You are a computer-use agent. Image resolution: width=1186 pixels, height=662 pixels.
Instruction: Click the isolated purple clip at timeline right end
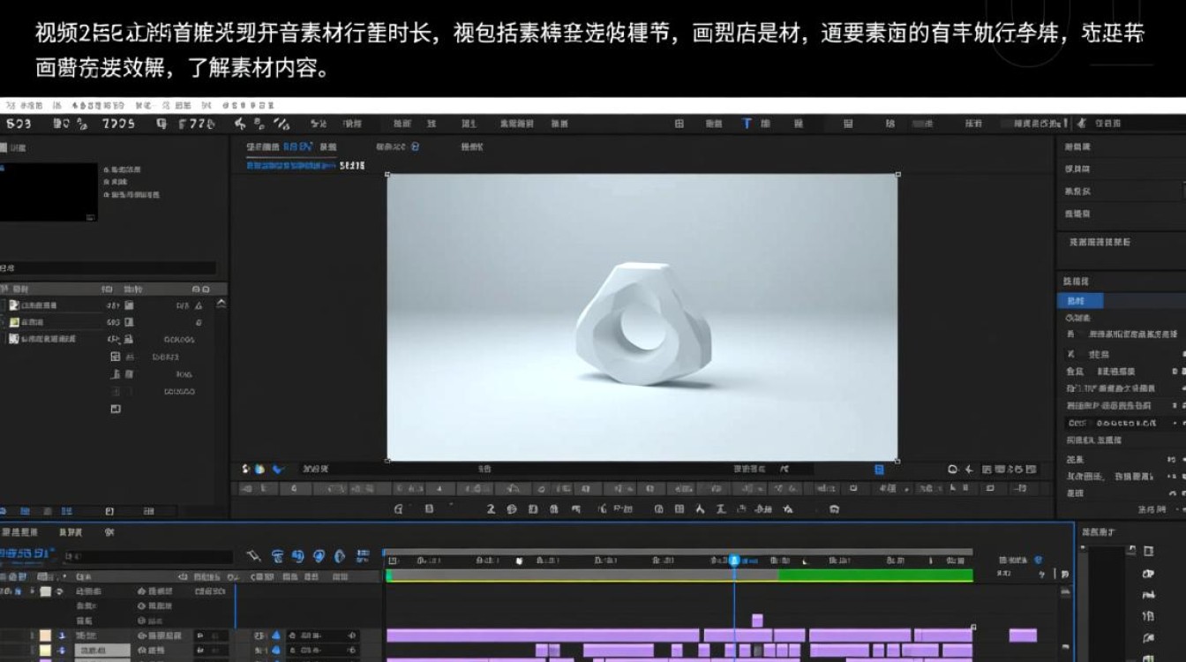coord(1023,636)
